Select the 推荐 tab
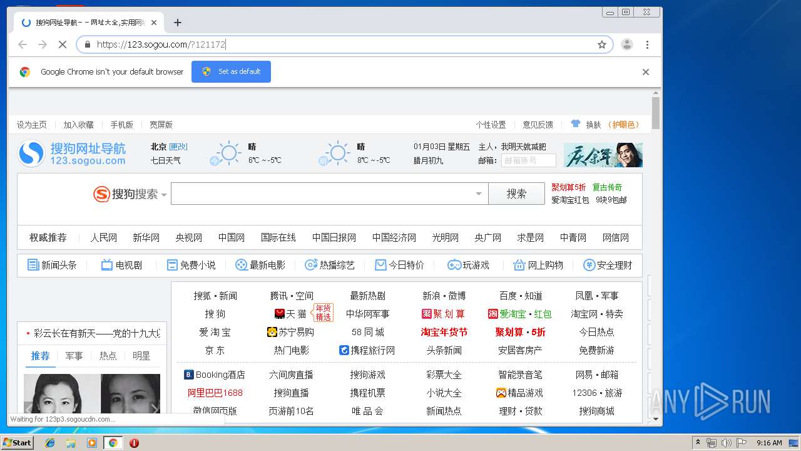The width and height of the screenshot is (801, 451). click(x=40, y=356)
